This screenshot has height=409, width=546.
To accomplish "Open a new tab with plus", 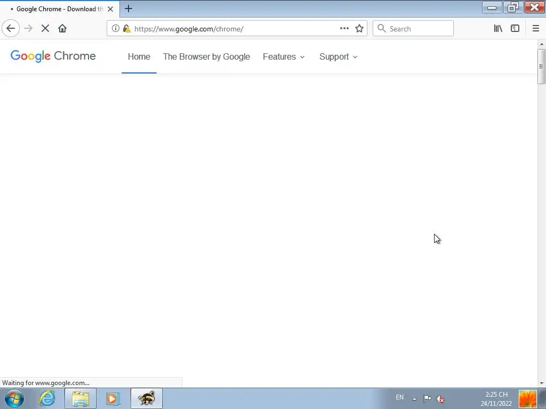I will 129,9.
